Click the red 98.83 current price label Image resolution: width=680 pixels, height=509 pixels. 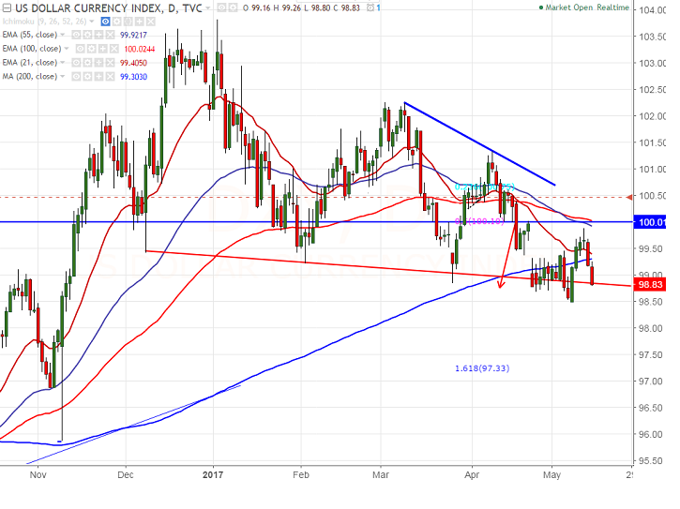(x=649, y=284)
